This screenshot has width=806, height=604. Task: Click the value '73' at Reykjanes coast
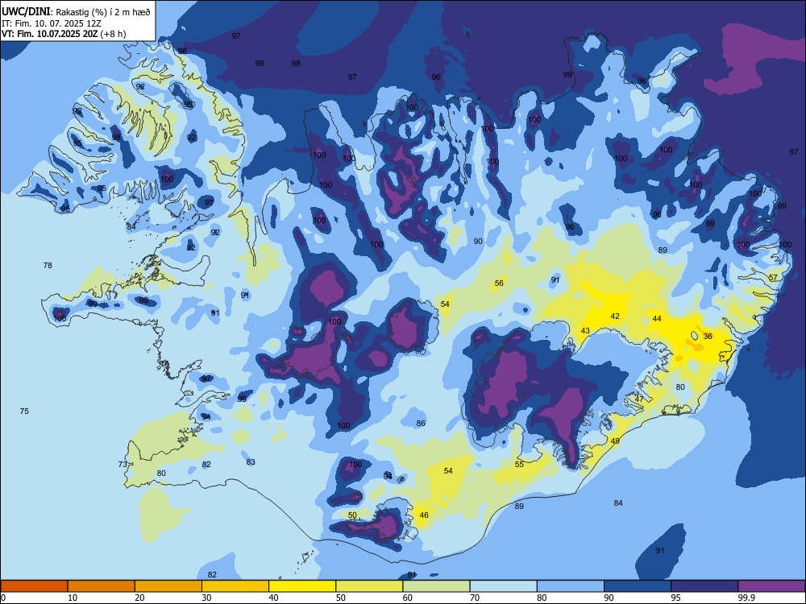click(x=123, y=465)
